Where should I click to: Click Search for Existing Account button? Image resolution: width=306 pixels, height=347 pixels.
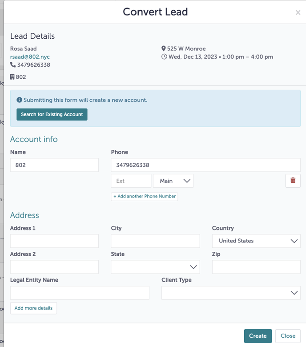coord(52,114)
